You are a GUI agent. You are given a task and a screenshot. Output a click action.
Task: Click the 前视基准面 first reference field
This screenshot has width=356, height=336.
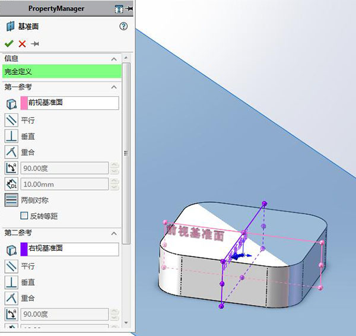tap(69, 103)
